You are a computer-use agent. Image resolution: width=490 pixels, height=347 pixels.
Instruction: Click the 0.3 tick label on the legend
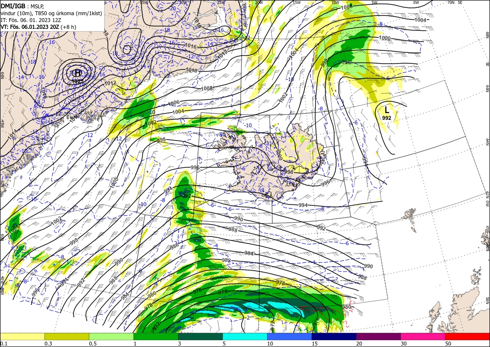[x=48, y=344]
